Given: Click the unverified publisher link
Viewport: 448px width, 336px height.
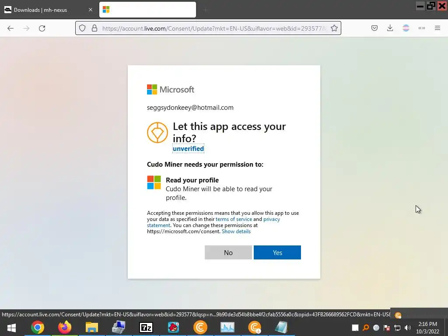Looking at the screenshot, I should [188, 149].
